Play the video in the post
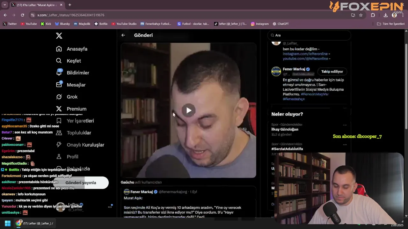This screenshot has height=229, width=408. (x=188, y=110)
